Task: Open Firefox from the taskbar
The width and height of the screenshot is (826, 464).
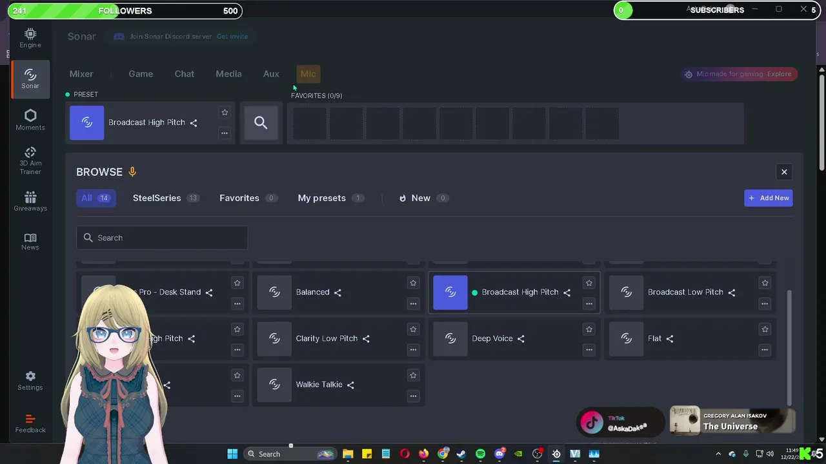Action: (x=423, y=454)
